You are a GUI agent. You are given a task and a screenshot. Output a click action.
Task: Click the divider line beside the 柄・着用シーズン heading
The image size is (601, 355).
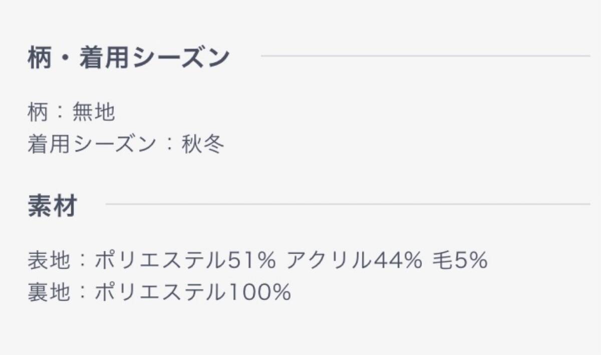(x=425, y=56)
